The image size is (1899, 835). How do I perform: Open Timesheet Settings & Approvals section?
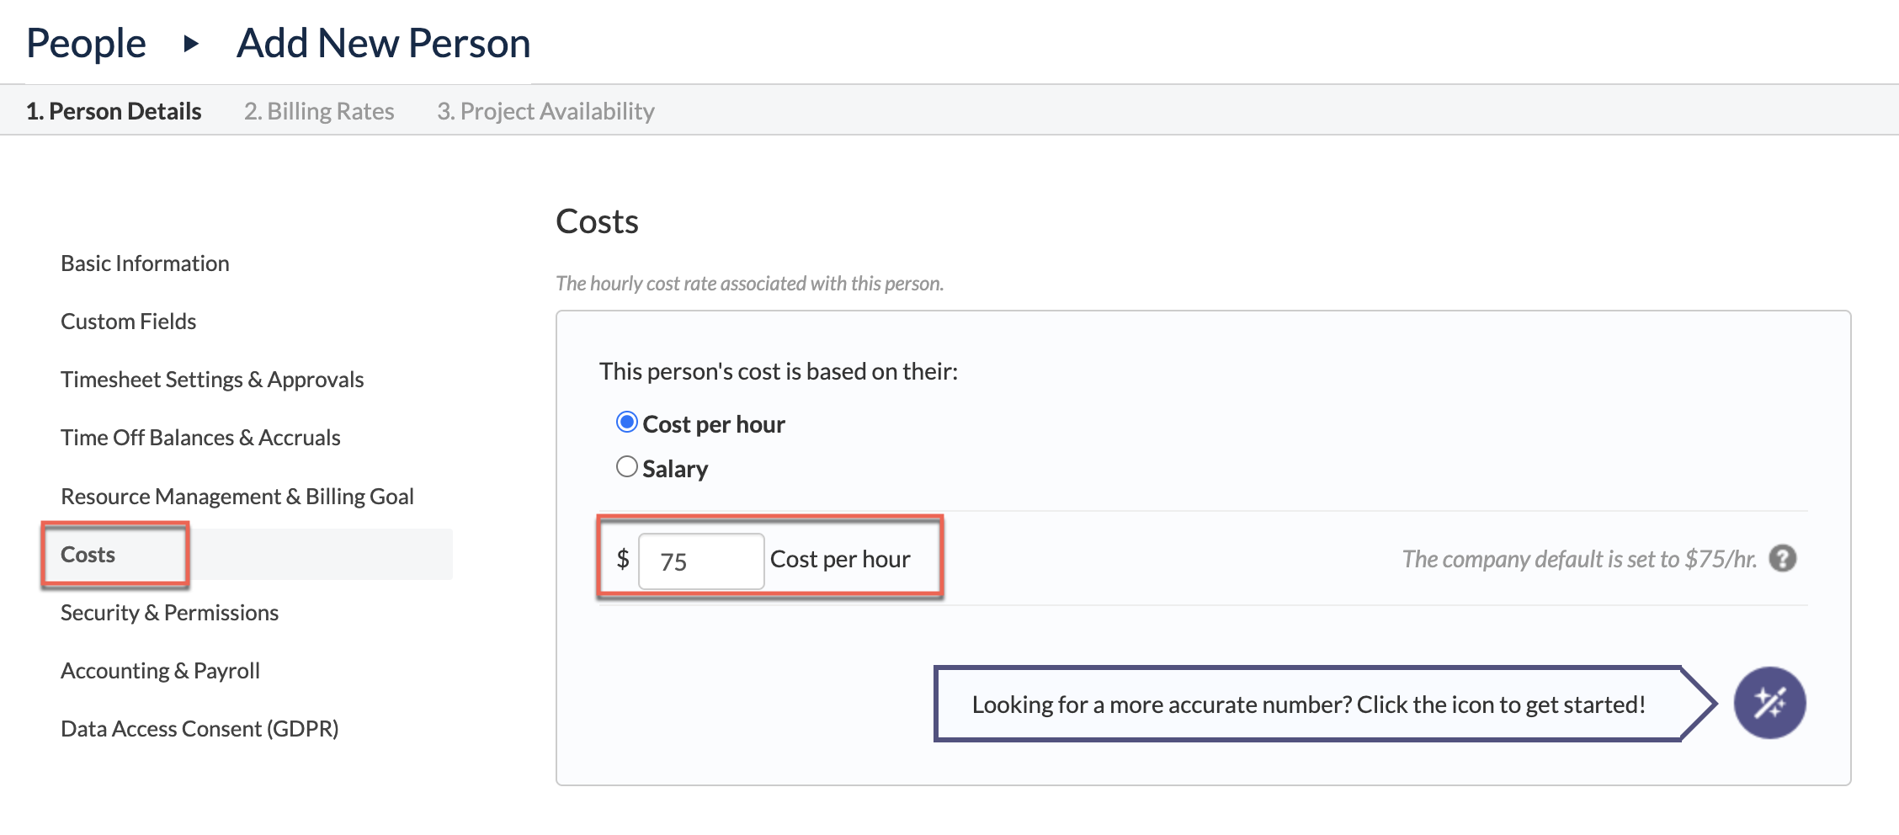tap(212, 380)
